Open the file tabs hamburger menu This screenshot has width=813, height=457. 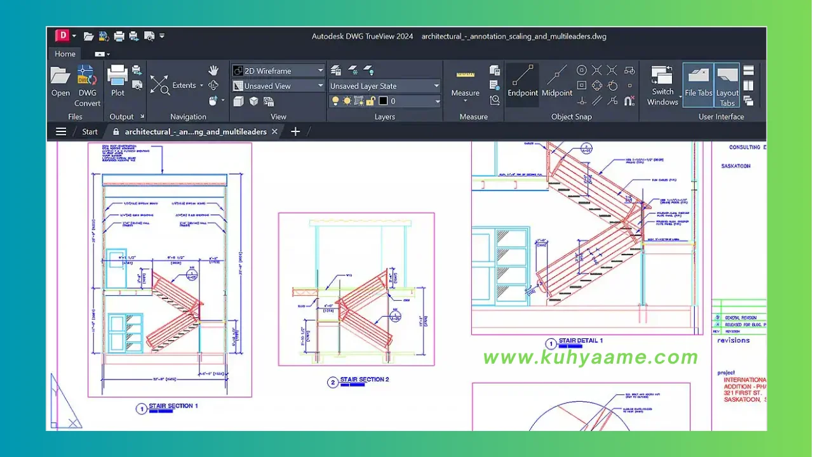coord(61,131)
